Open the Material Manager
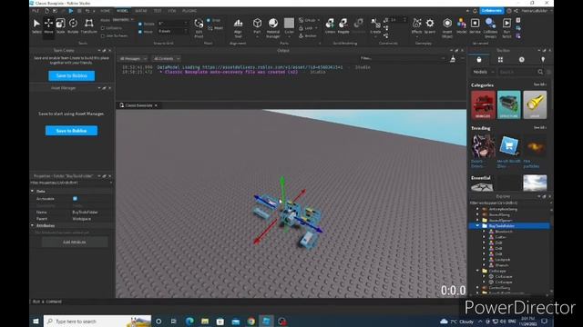 (x=273, y=28)
